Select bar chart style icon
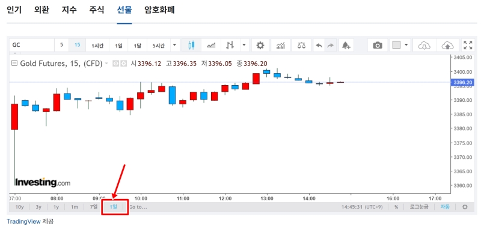The height and width of the screenshot is (229, 481). [x=230, y=46]
